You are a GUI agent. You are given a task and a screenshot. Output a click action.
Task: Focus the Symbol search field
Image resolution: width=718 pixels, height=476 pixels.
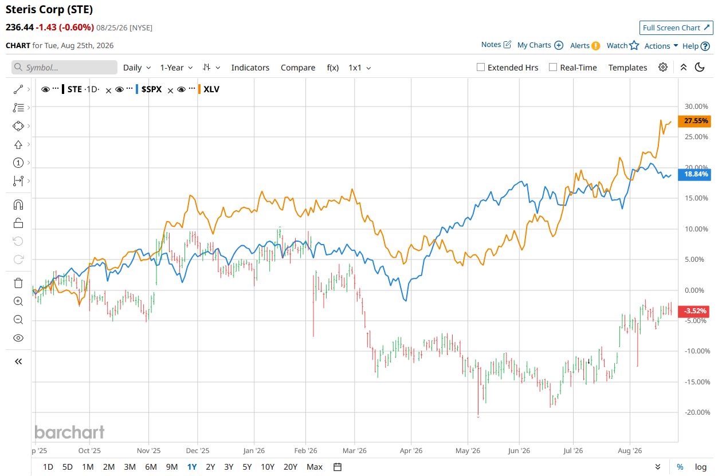pyautogui.click(x=64, y=68)
